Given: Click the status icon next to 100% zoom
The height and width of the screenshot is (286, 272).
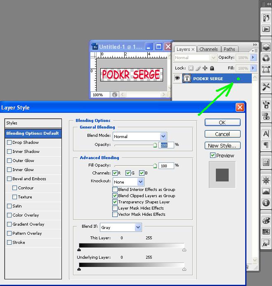Looking at the screenshot, I should point(115,95).
